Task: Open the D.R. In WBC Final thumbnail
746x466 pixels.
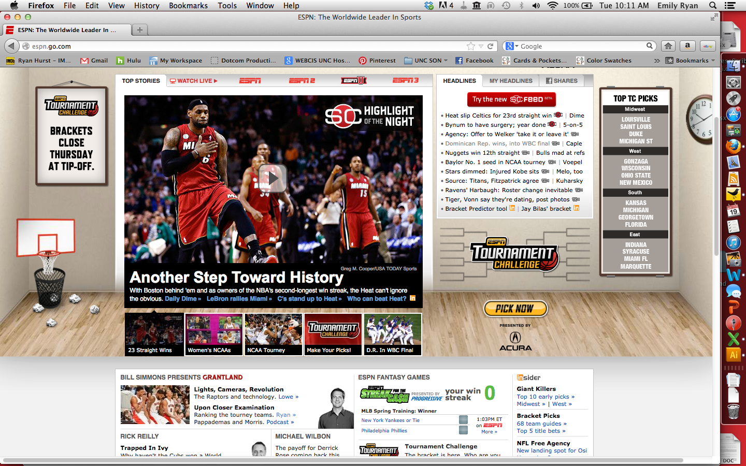Action: point(393,334)
